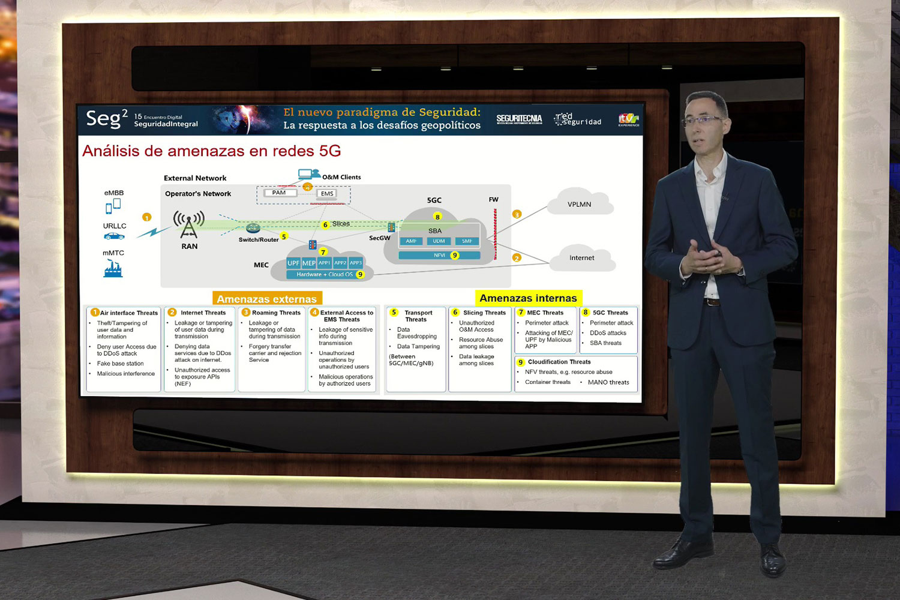Click the URLLC car icon
The image size is (900, 600).
click(114, 236)
